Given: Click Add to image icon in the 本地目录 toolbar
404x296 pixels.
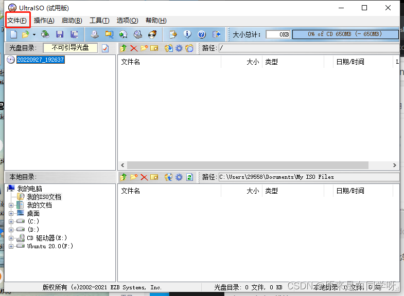Looking at the screenshot, I should (168, 177).
